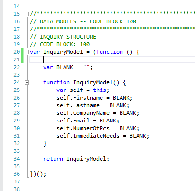The width and height of the screenshot is (195, 191).
Task: Click line number 36 in the gutter
Action: point(17,174)
